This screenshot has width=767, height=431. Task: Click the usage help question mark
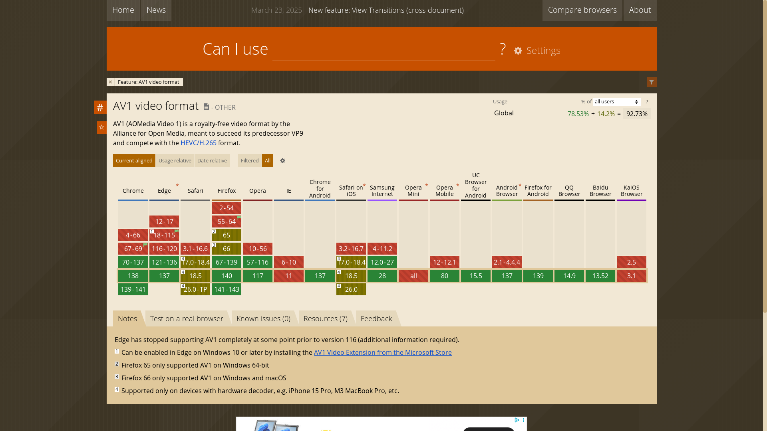[x=647, y=102]
